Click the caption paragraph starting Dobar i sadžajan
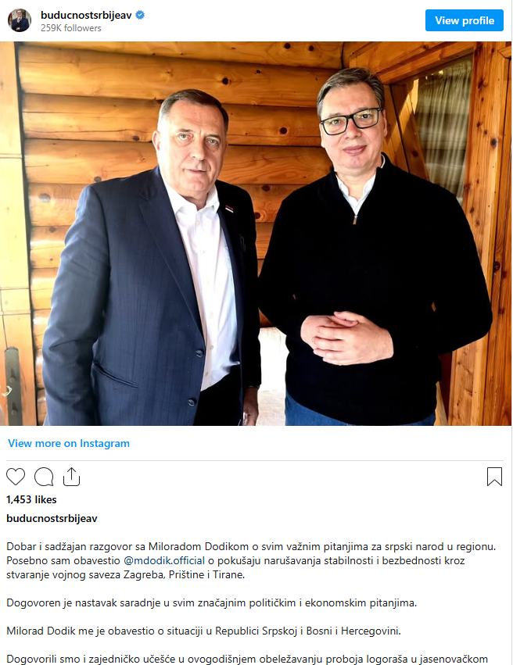 [251, 560]
